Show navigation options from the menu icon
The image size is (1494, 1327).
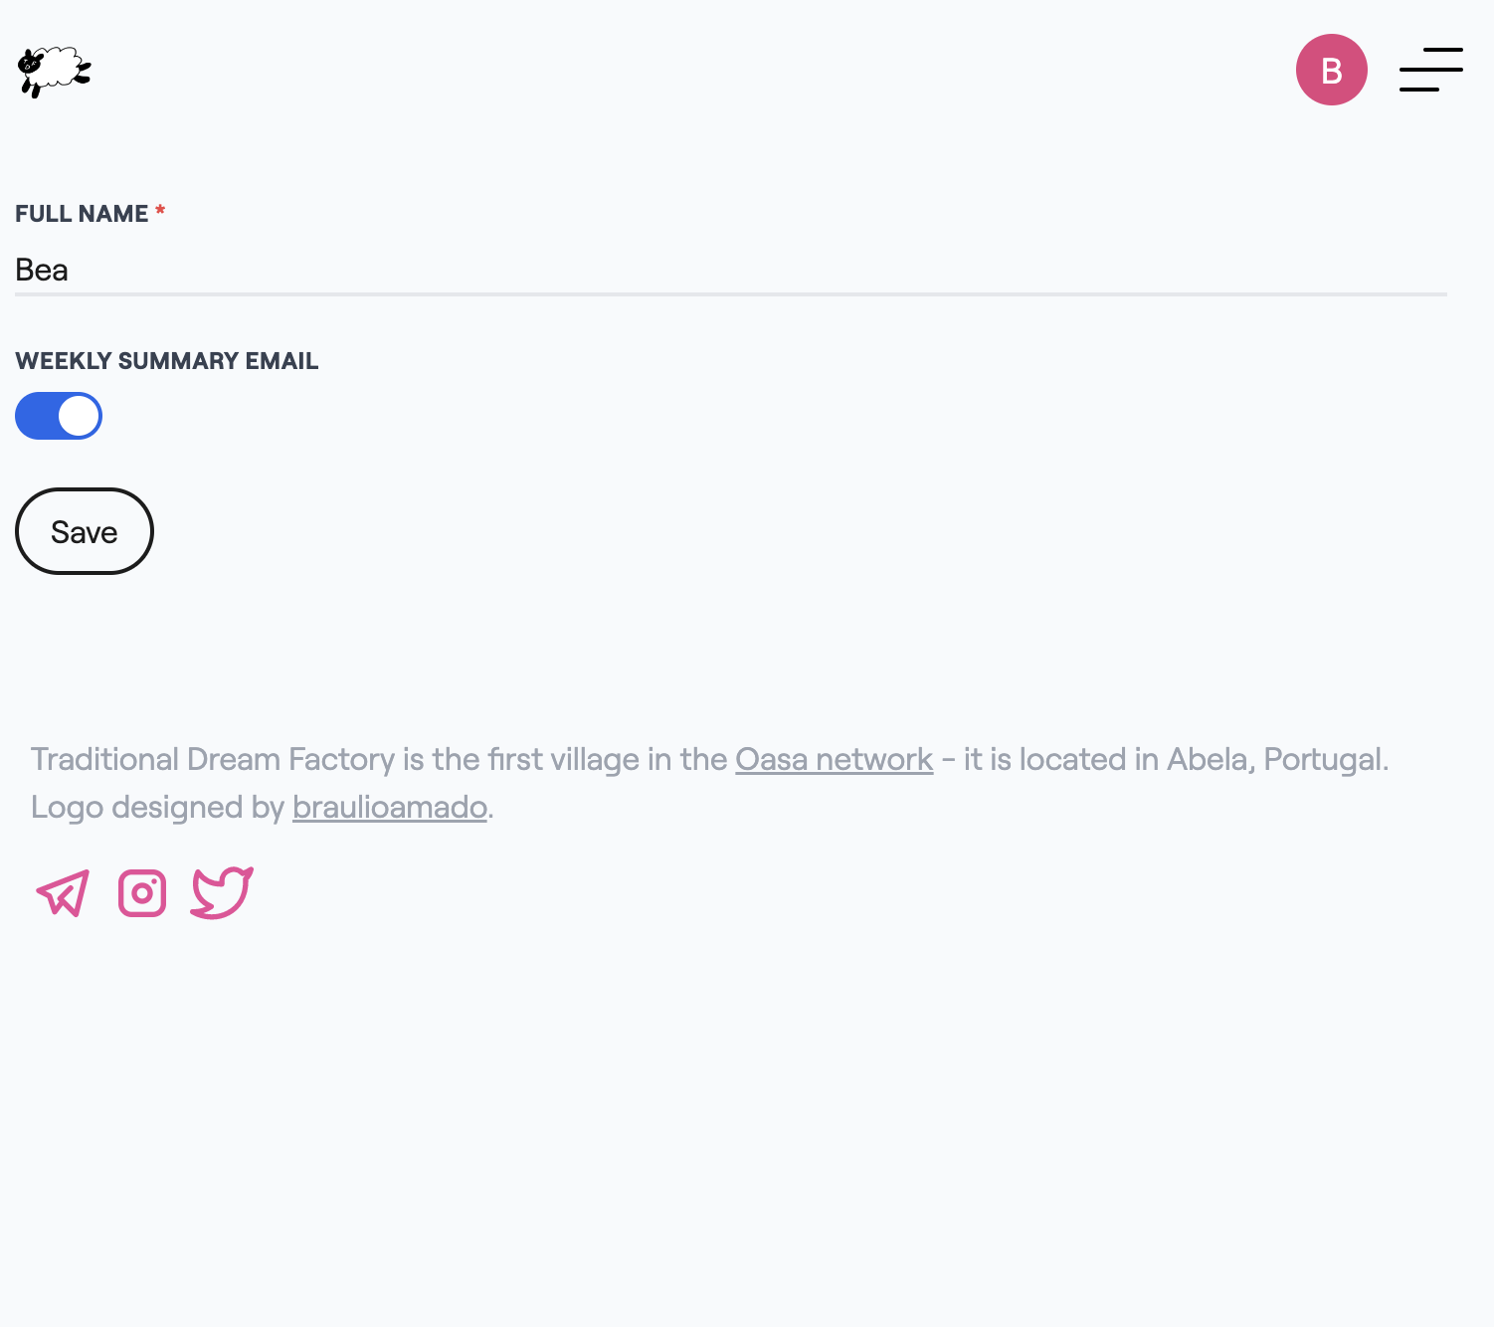[x=1431, y=70]
